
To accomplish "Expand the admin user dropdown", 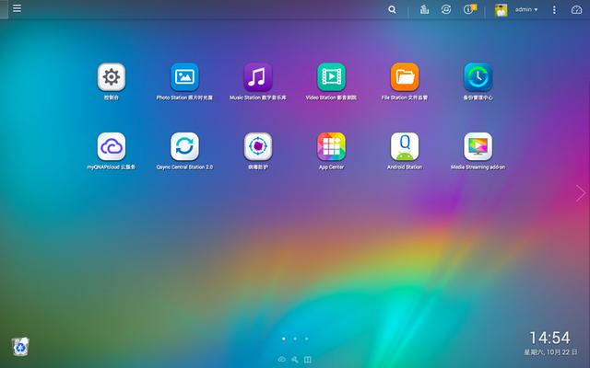I will click(x=526, y=9).
